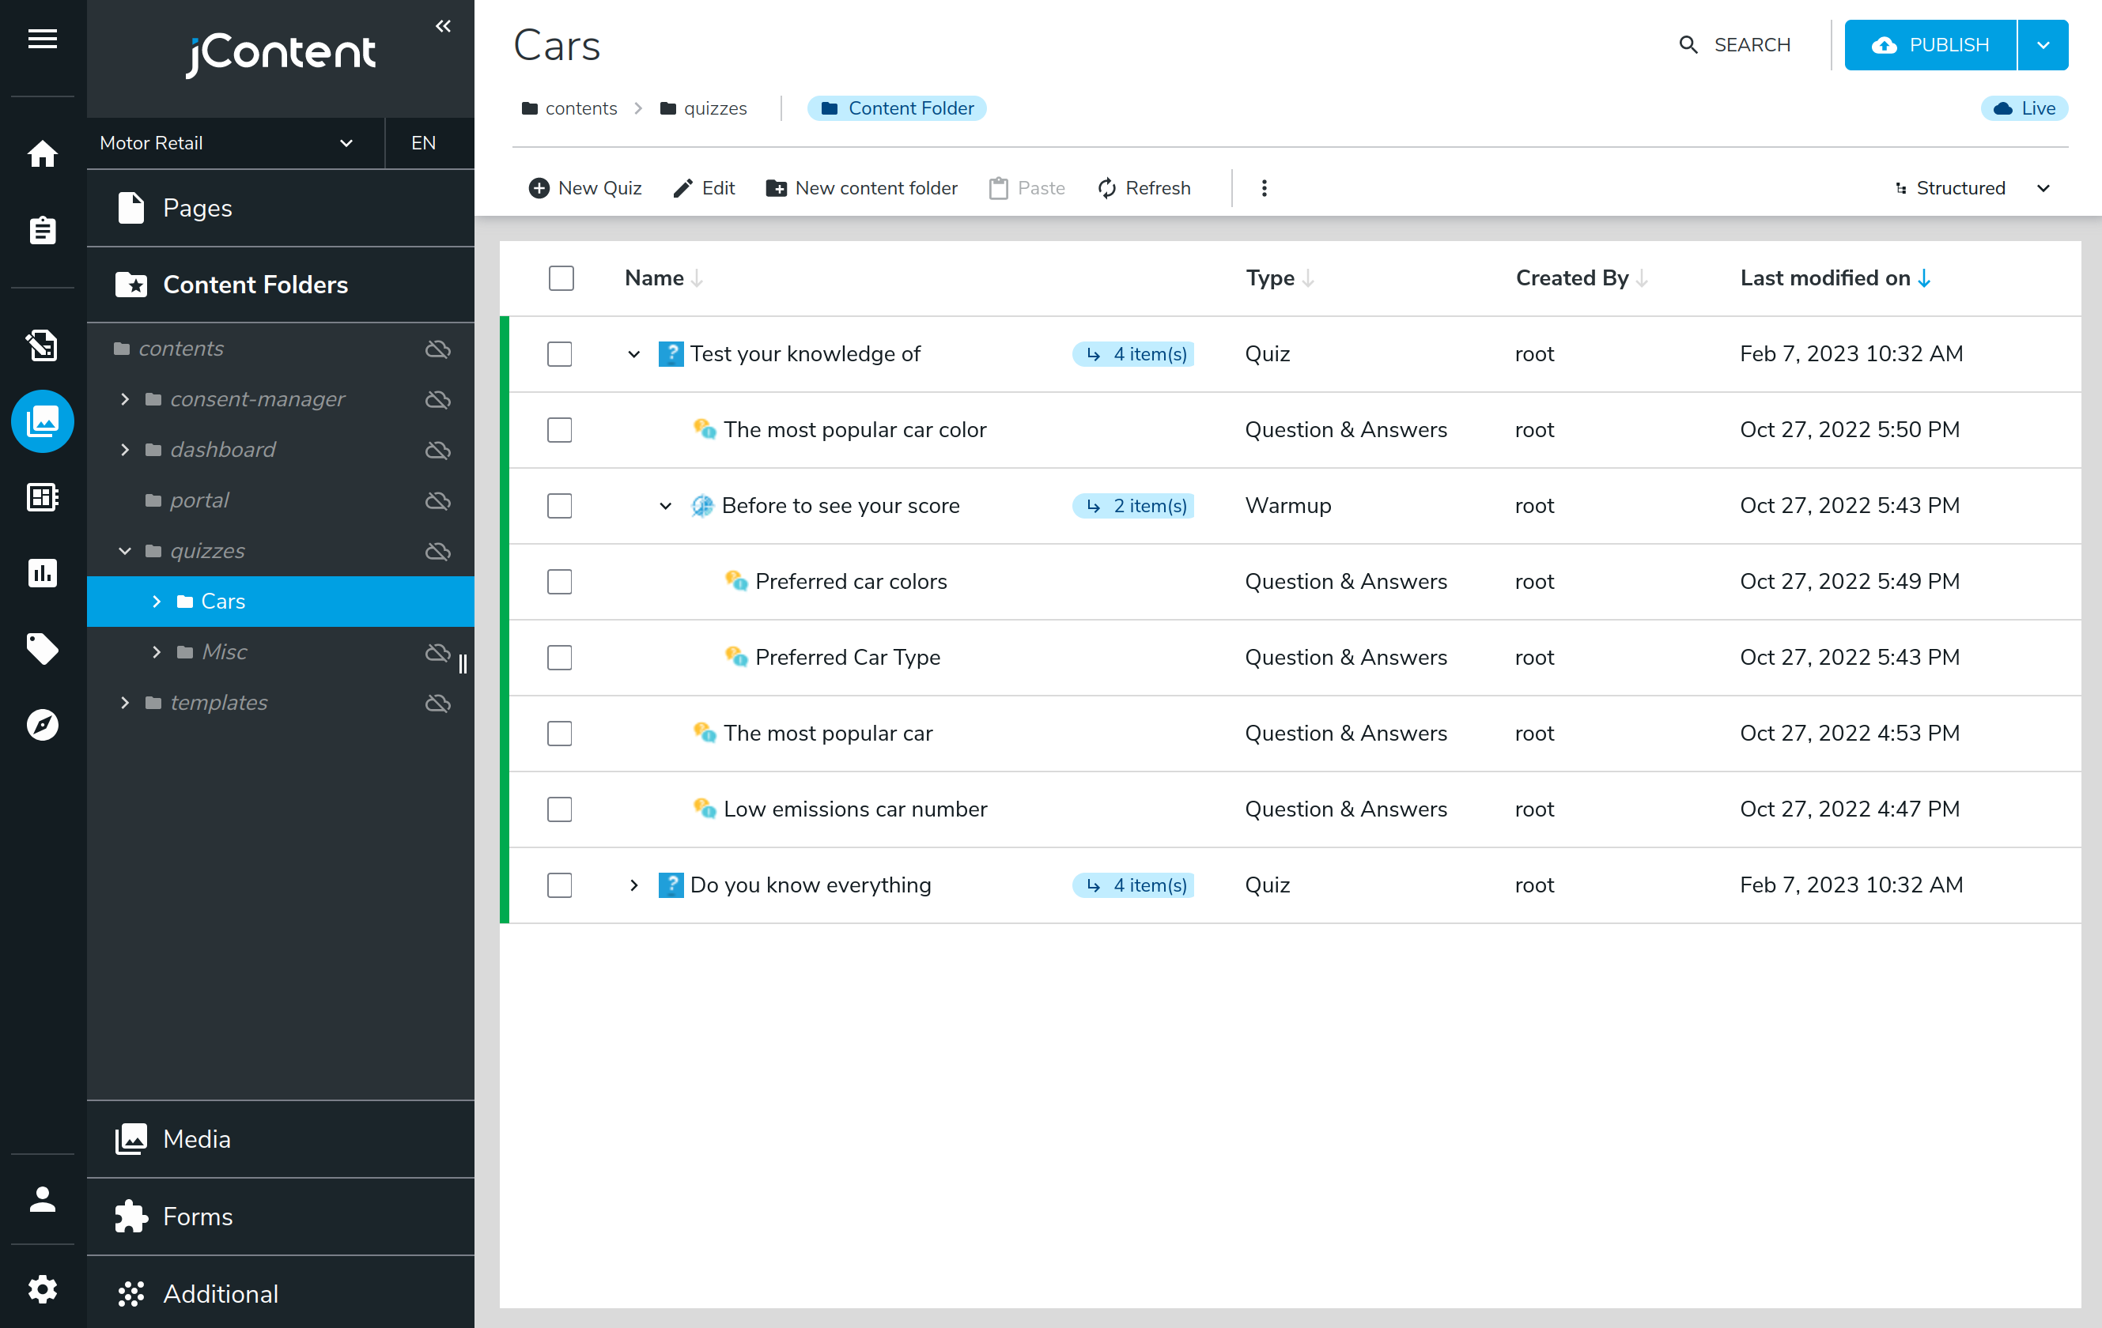Open the Media section
Screen dimensions: 2102x1328
point(196,1138)
